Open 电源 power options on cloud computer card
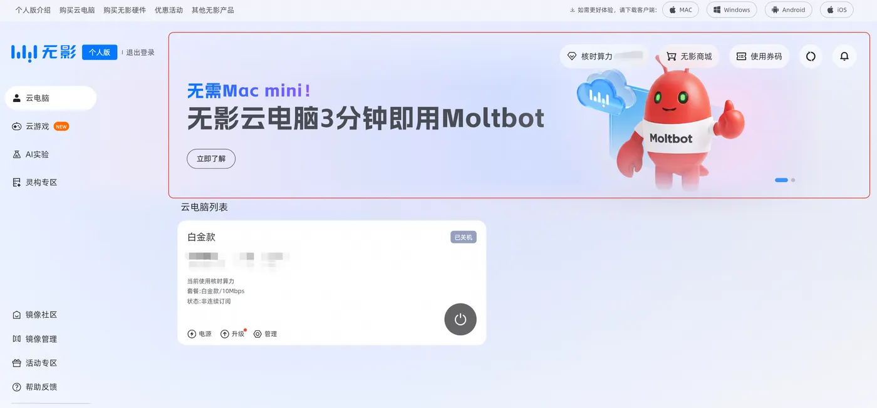The width and height of the screenshot is (877, 408). pyautogui.click(x=200, y=334)
